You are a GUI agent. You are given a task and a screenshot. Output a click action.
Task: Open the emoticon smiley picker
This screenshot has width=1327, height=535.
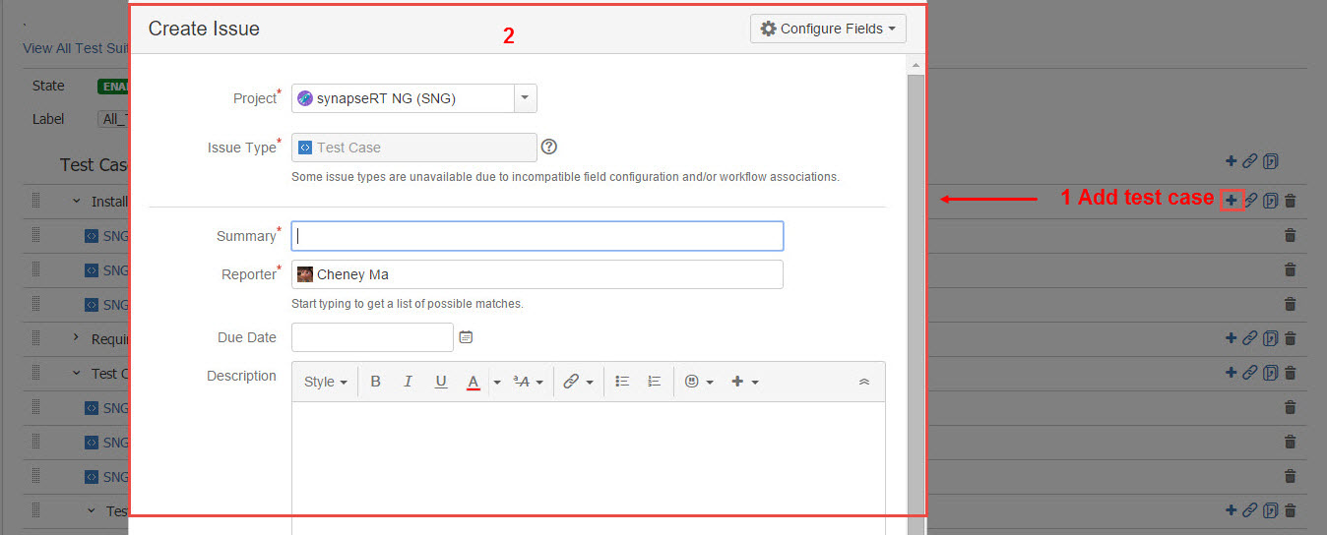point(699,382)
